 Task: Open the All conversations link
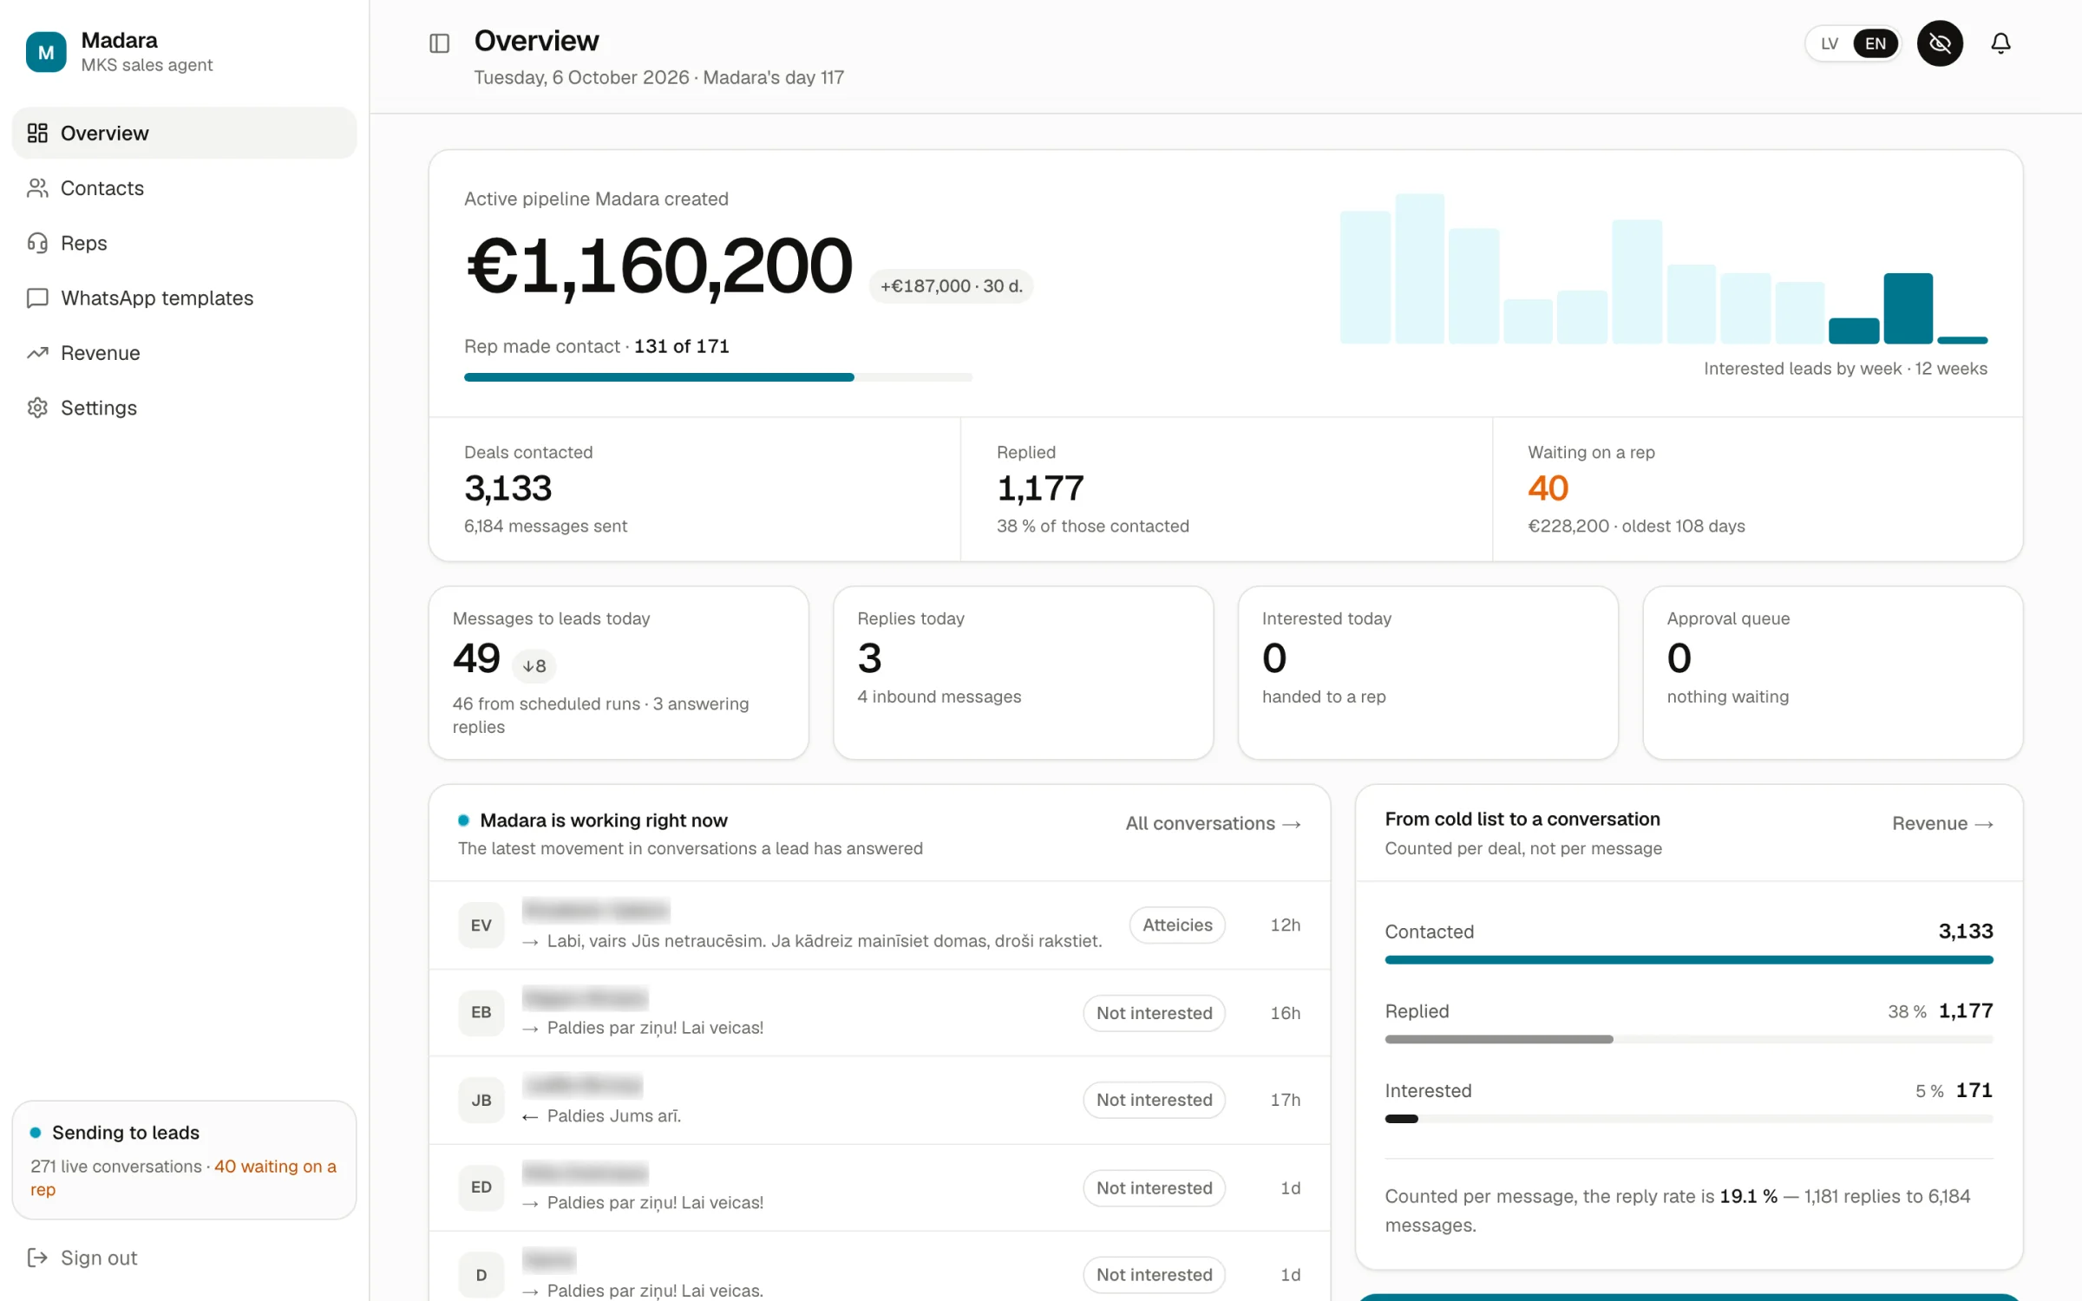(1213, 823)
